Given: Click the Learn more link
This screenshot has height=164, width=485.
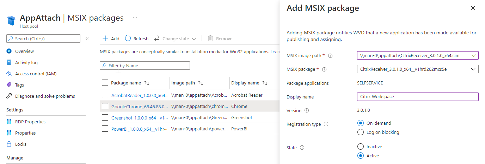Looking at the screenshot, I should [x=275, y=52].
